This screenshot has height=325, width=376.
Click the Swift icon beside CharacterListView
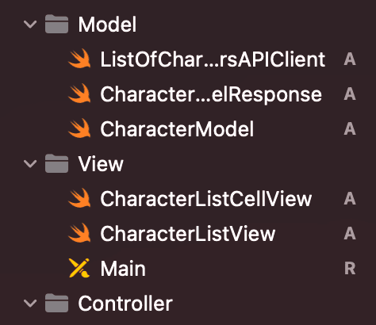coord(79,233)
